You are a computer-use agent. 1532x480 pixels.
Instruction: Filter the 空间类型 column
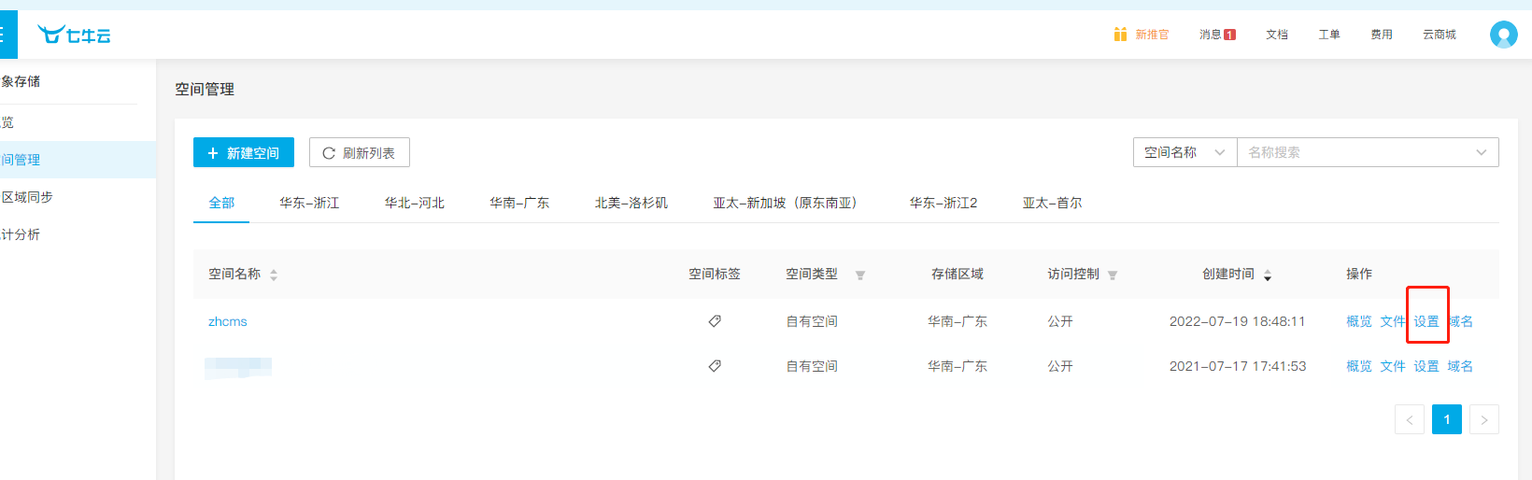[x=860, y=275]
